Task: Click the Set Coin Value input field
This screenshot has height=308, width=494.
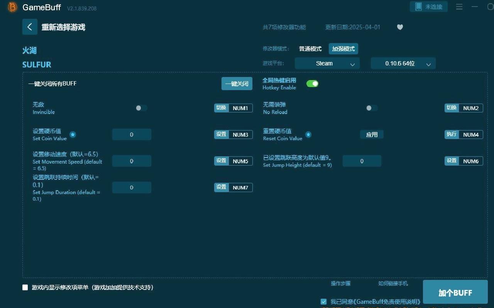Action: pyautogui.click(x=132, y=134)
